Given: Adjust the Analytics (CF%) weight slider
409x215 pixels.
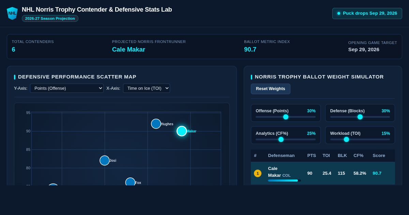Looking at the screenshot, I should [286, 139].
